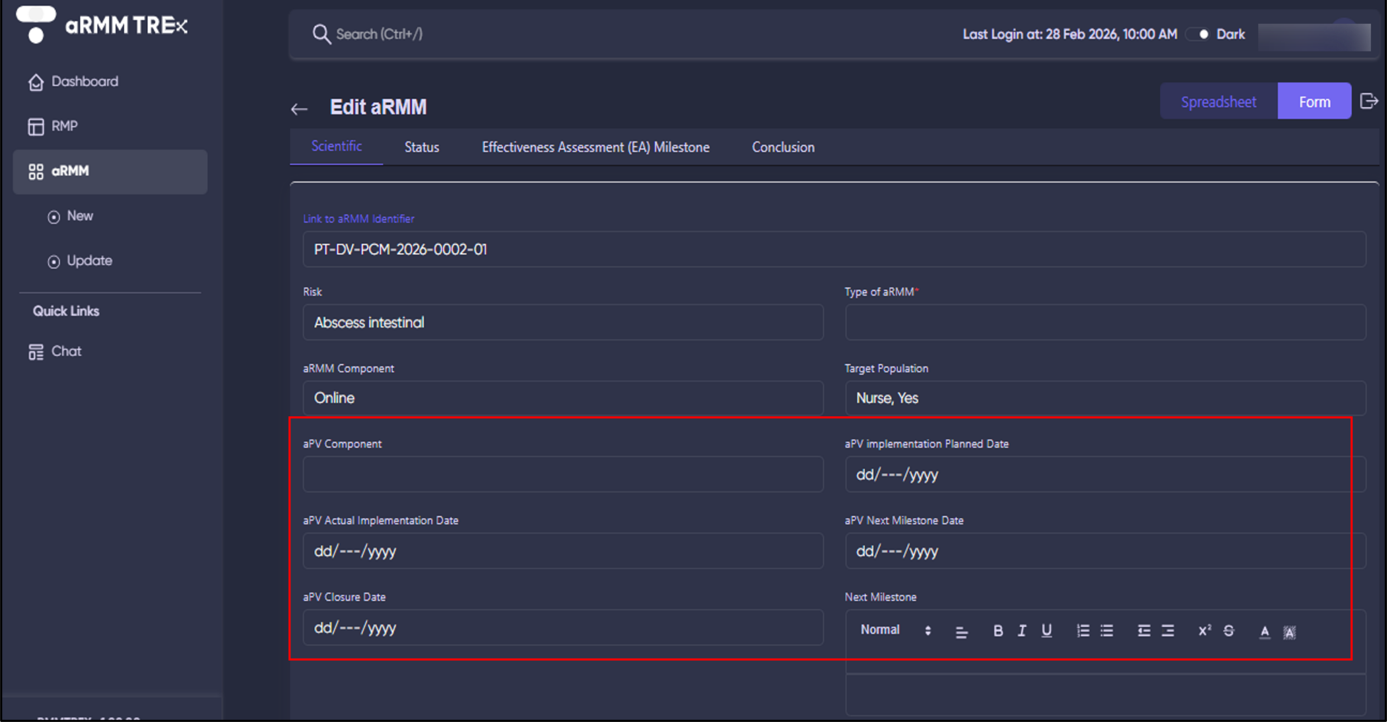Increase indent in editor toolbar
1387x722 pixels.
click(1168, 630)
